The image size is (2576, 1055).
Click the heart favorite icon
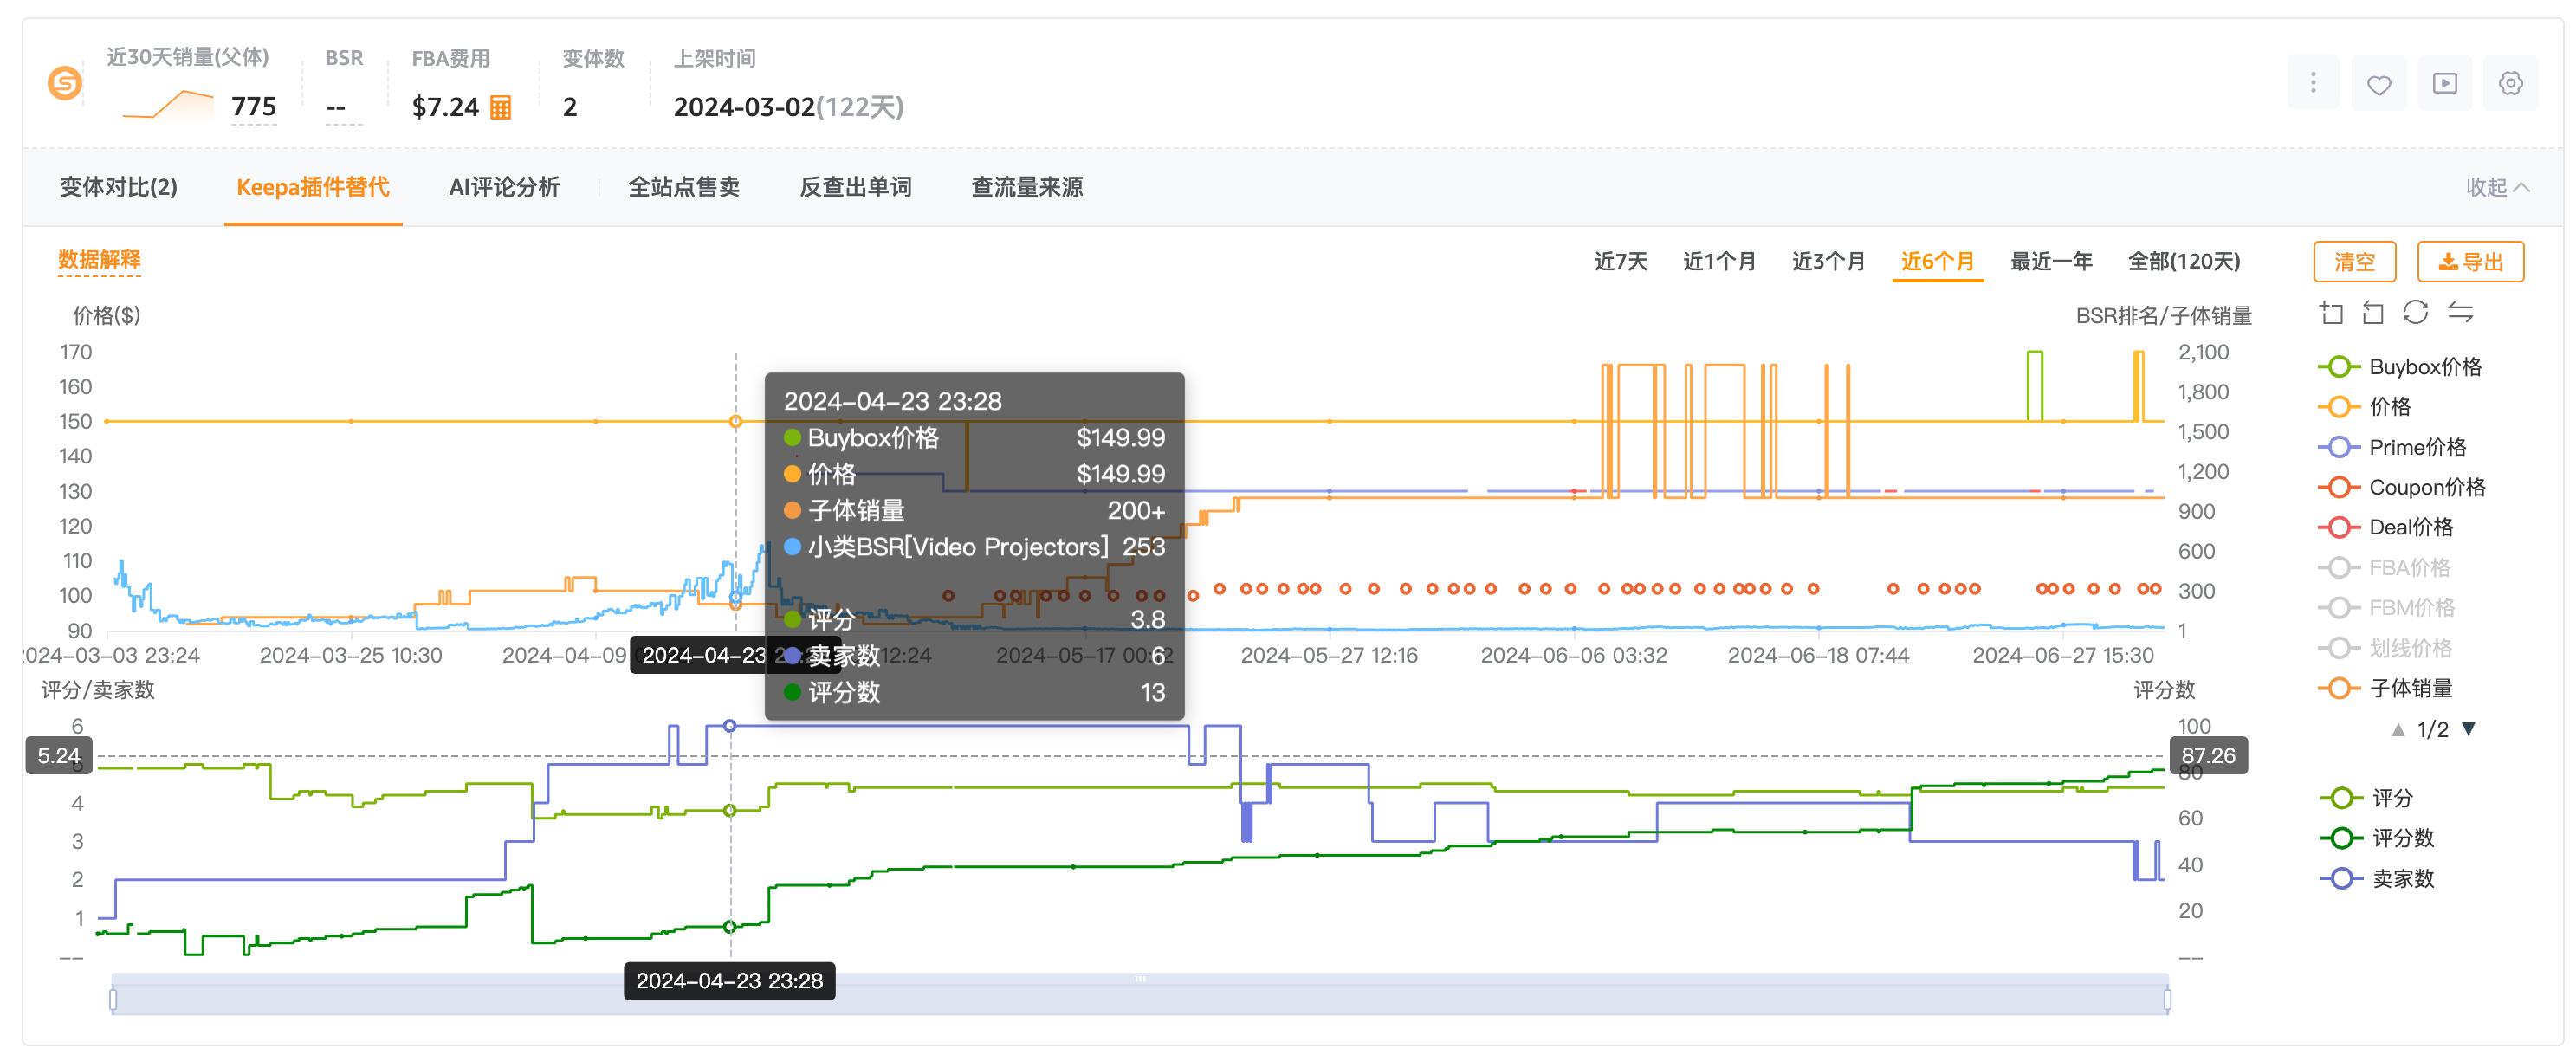(x=2379, y=83)
